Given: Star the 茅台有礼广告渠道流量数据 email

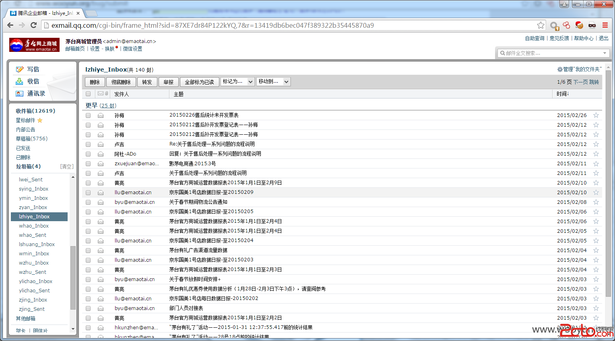Looking at the screenshot, I should 596,251.
